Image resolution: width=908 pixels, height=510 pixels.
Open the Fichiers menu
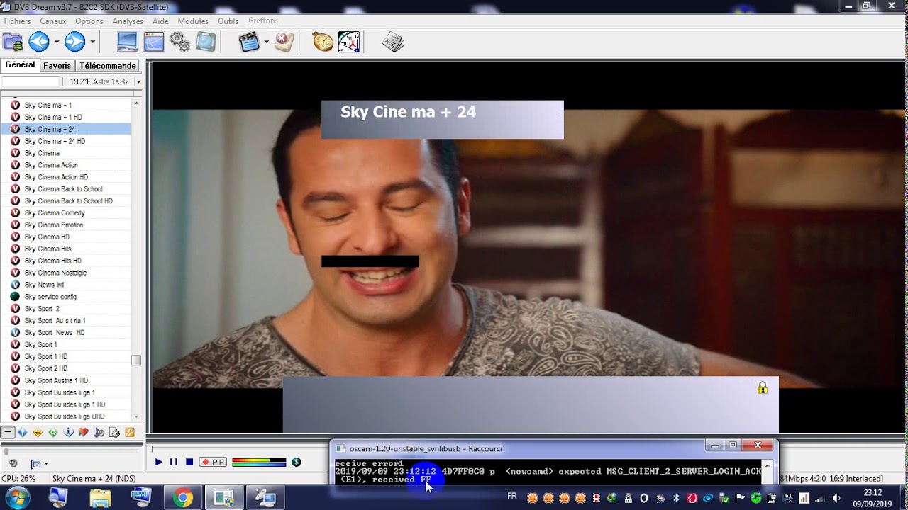[17, 21]
